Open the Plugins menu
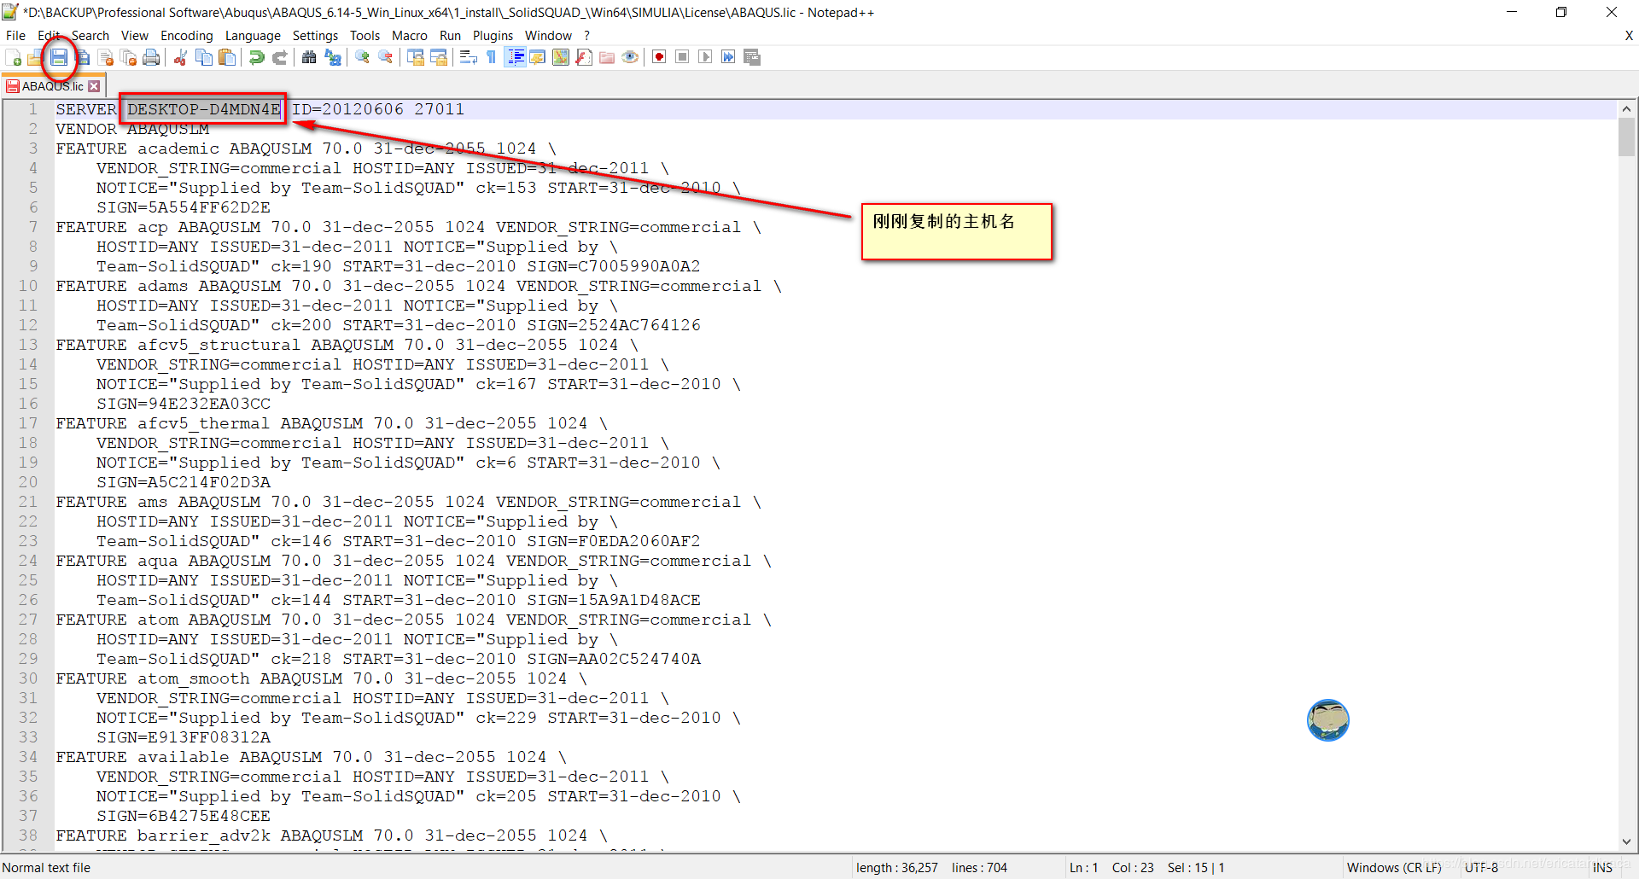The image size is (1639, 879). 493,36
